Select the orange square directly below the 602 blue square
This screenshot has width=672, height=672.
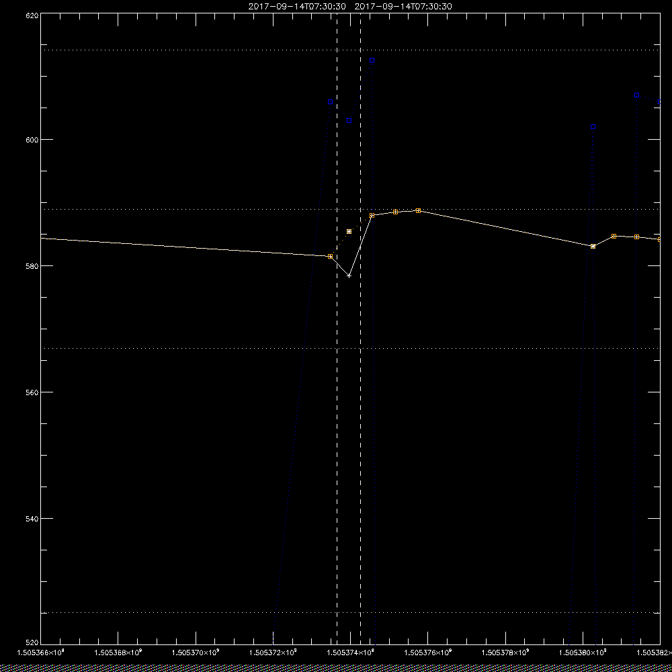(593, 247)
